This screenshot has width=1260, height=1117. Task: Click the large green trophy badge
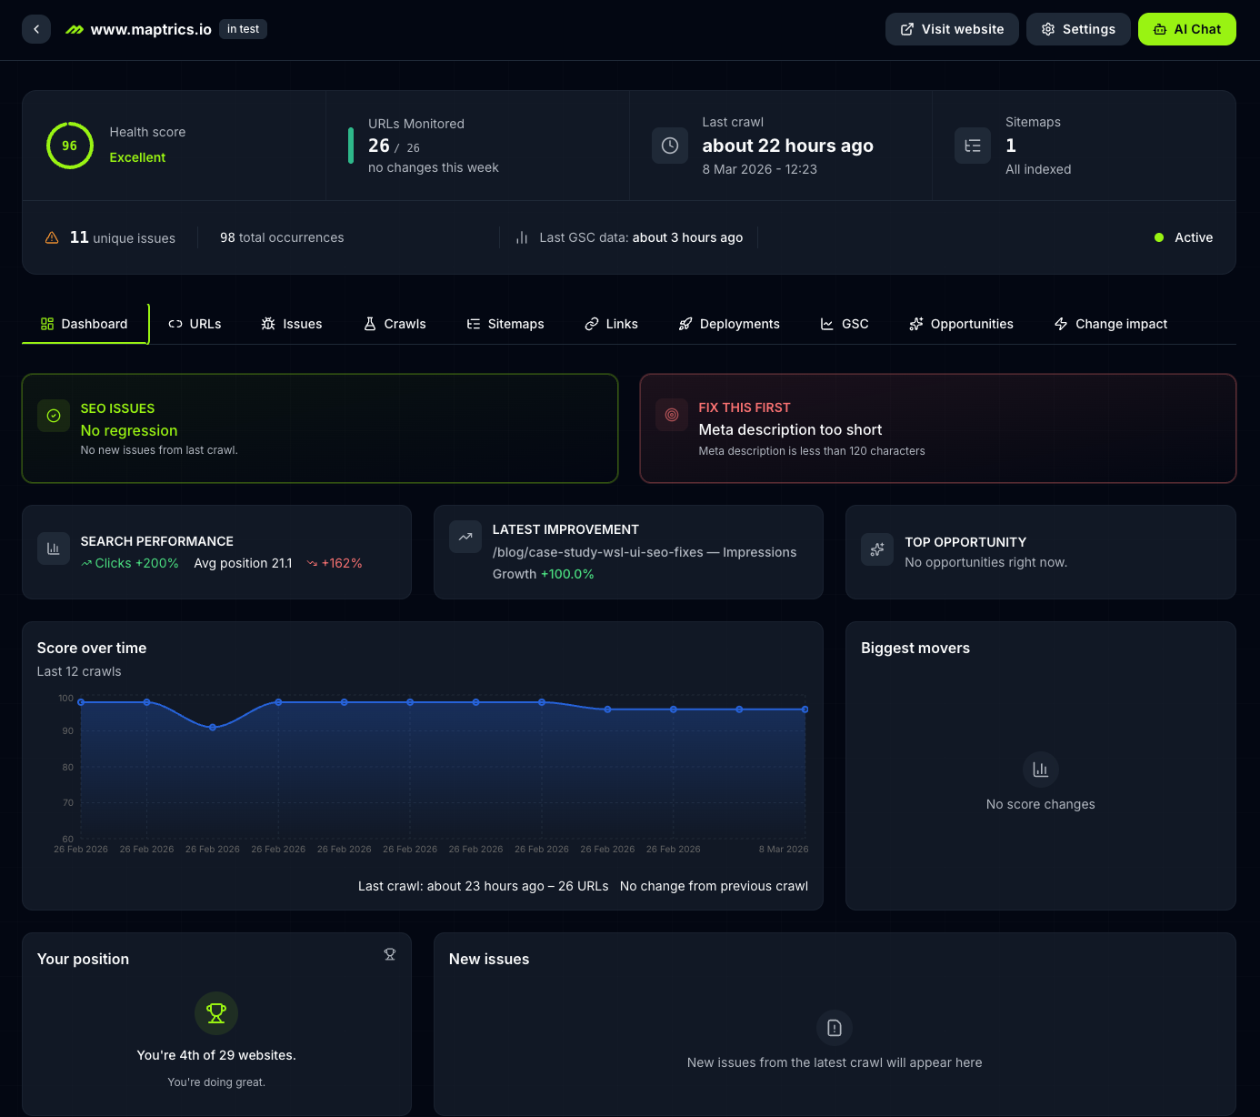[216, 1013]
